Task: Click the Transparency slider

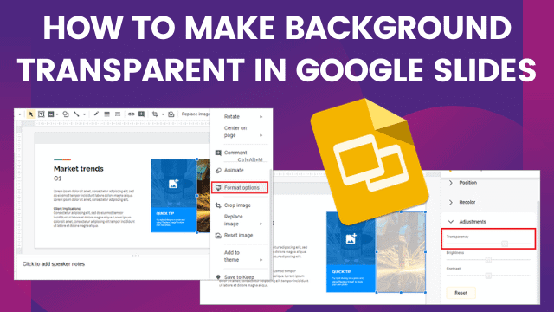Action: (488, 244)
